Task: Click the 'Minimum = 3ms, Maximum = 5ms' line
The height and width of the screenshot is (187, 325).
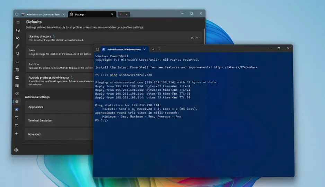Action: 142,117
